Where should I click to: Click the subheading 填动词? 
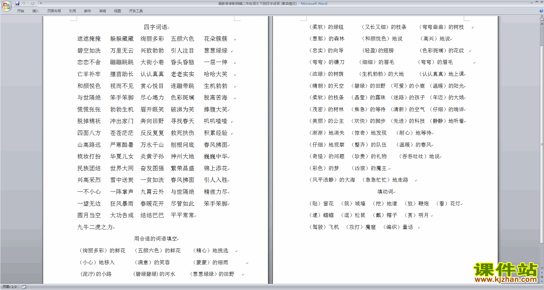click(x=385, y=192)
